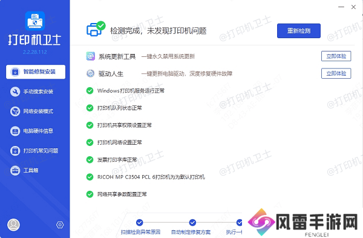Viewport: 363px width, 238px height.
Task: Select the text 发票打印字库正常
Action: click(117, 160)
